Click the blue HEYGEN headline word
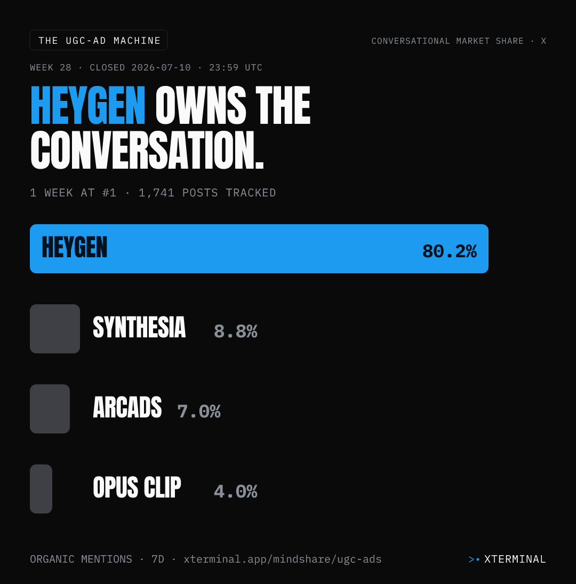 [x=88, y=105]
